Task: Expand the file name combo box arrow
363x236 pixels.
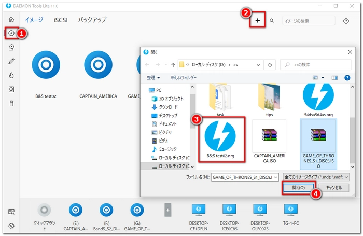Action: tap(276, 177)
